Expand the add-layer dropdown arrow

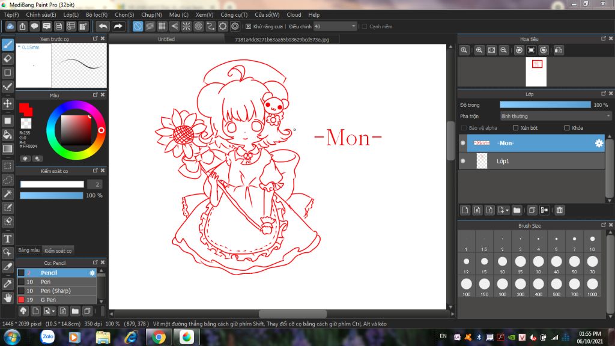pyautogui.click(x=507, y=211)
